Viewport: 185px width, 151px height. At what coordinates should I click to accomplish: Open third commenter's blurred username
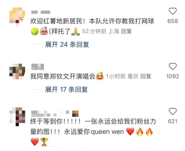pyautogui.click(x=55, y=114)
